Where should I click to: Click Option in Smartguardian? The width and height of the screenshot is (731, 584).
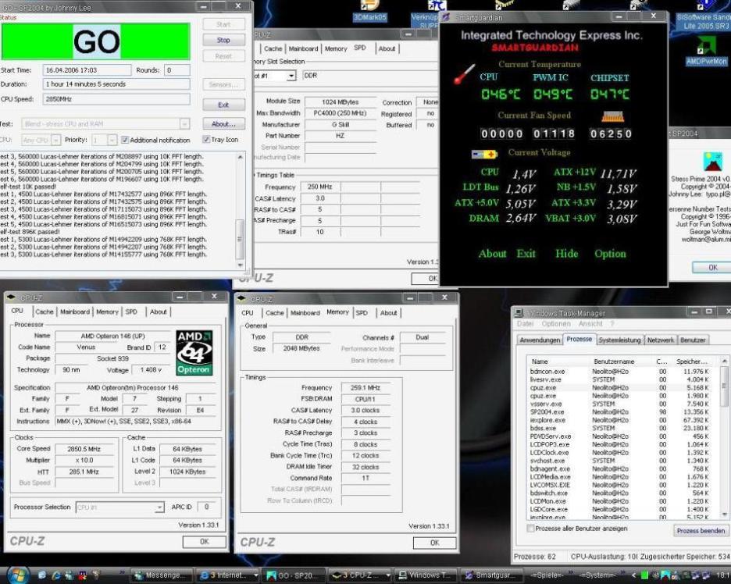click(x=610, y=254)
